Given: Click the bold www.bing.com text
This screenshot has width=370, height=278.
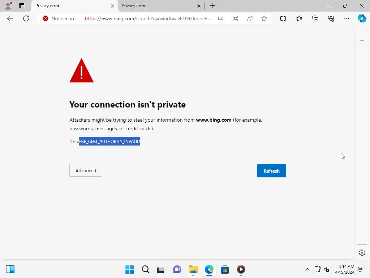Looking at the screenshot, I should click(214, 120).
